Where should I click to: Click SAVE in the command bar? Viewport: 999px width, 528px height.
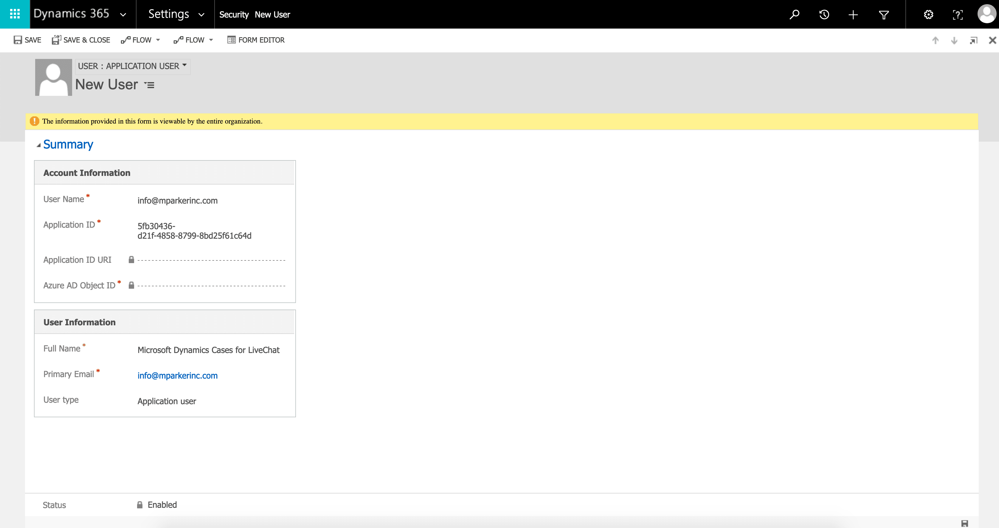point(27,40)
